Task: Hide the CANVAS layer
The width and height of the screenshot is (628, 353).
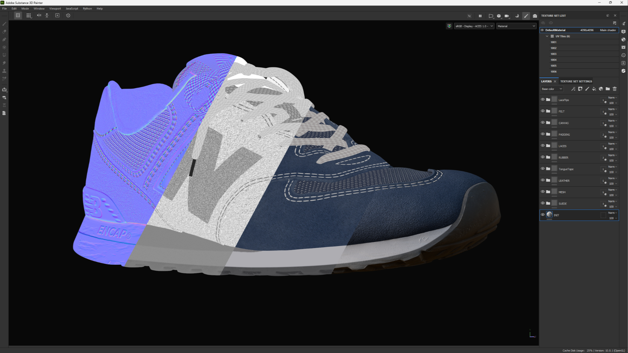Action: 543,123
